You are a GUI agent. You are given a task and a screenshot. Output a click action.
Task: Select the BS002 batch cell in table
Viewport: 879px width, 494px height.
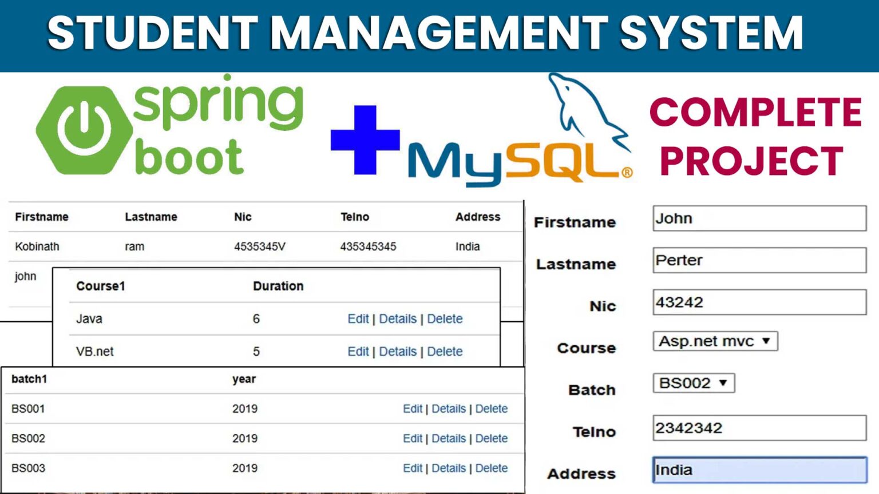point(28,439)
